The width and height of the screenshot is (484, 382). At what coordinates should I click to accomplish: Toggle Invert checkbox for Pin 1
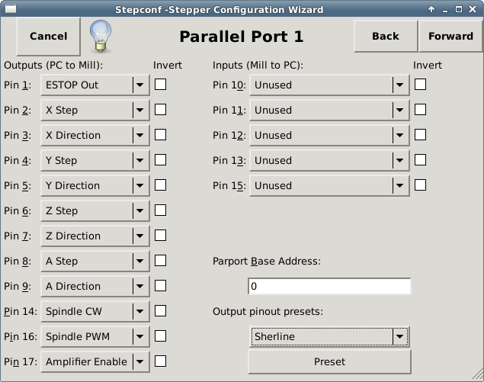161,85
